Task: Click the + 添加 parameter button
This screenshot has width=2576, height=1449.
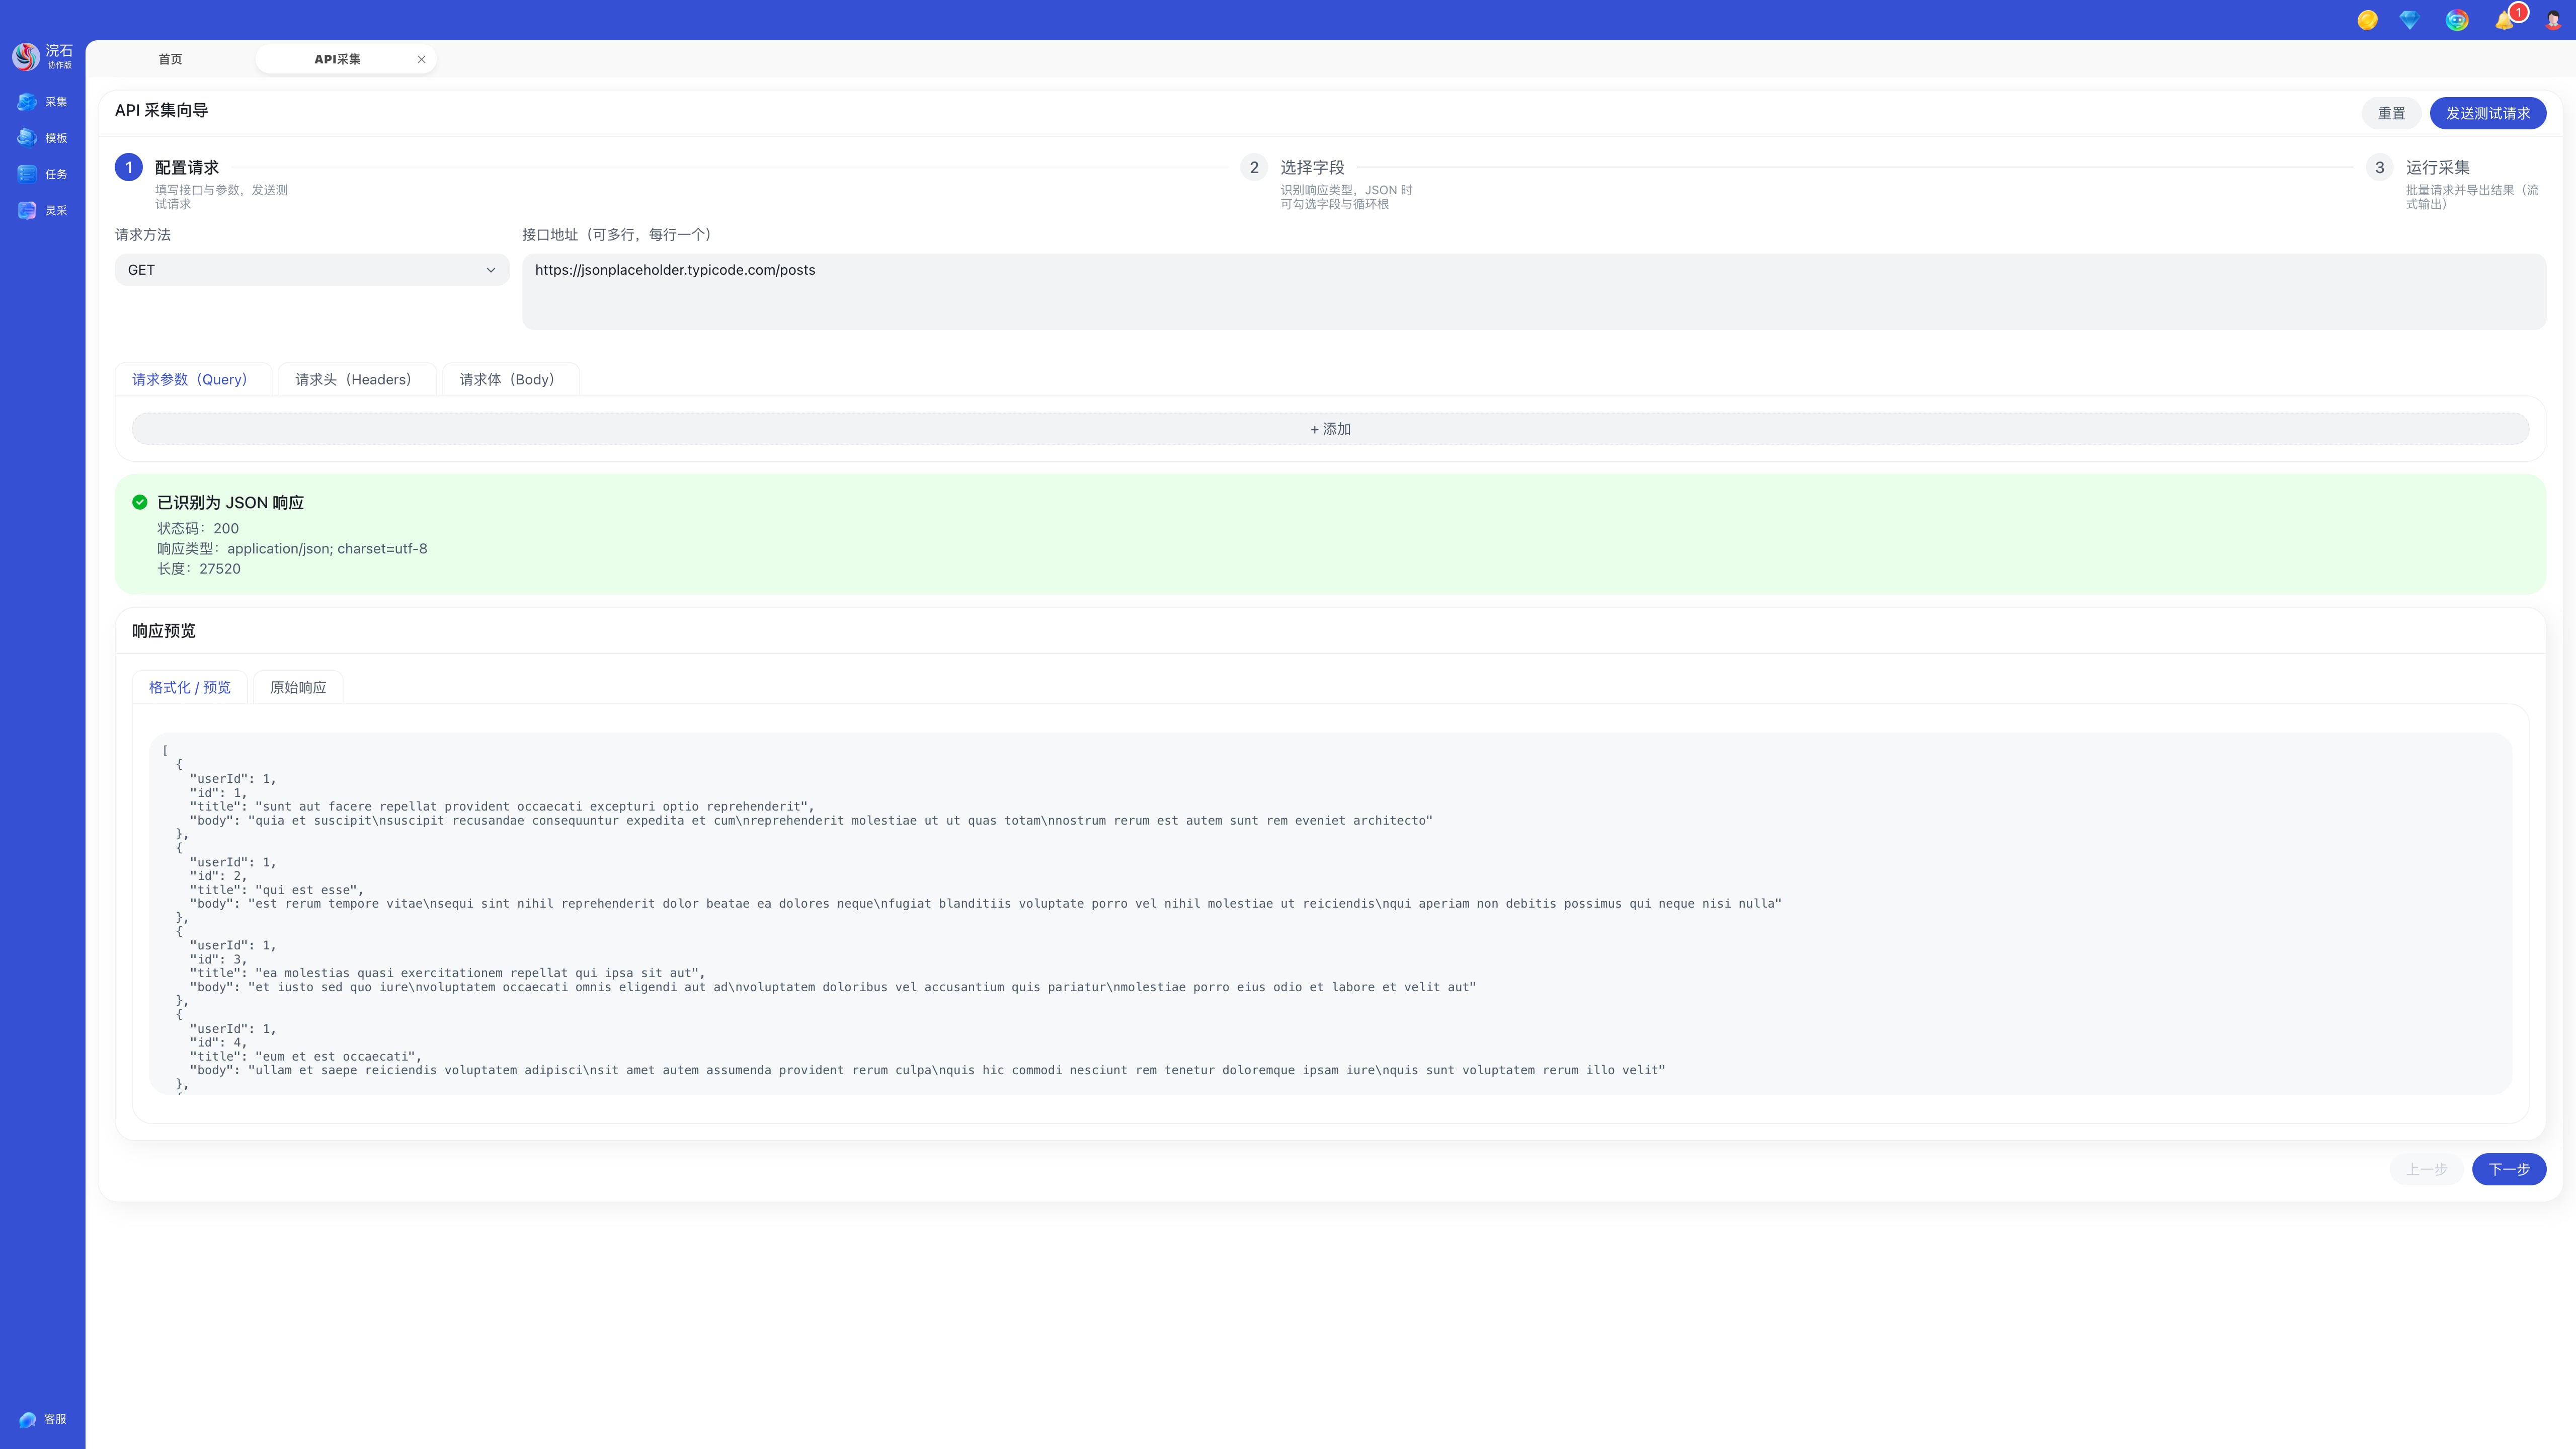Action: pyautogui.click(x=1330, y=429)
